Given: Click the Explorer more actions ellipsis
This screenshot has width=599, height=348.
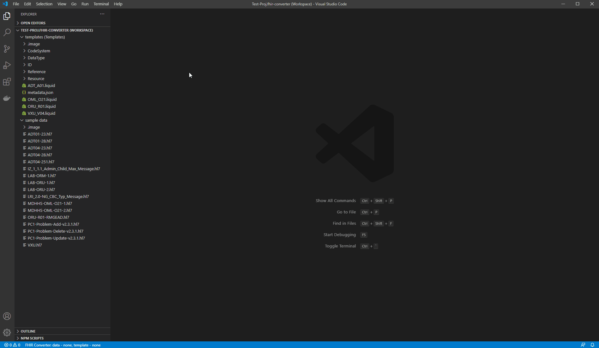Looking at the screenshot, I should [x=102, y=14].
